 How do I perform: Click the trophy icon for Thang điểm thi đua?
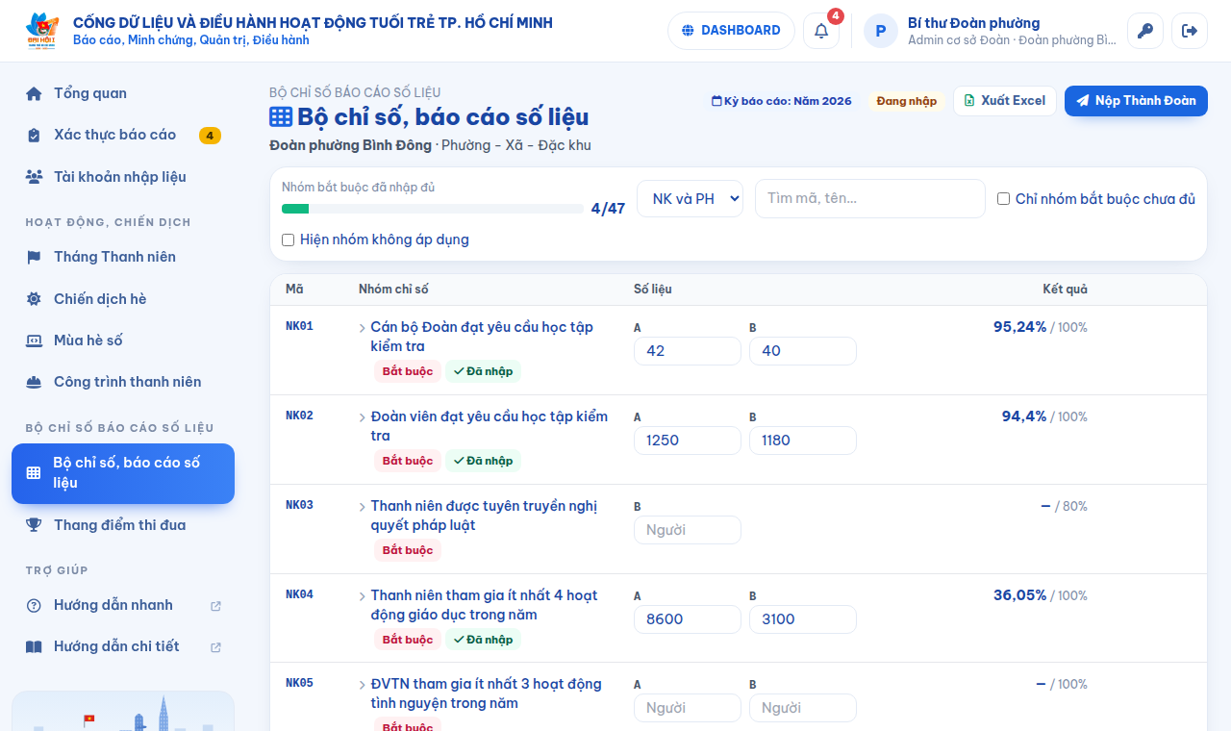(x=34, y=525)
